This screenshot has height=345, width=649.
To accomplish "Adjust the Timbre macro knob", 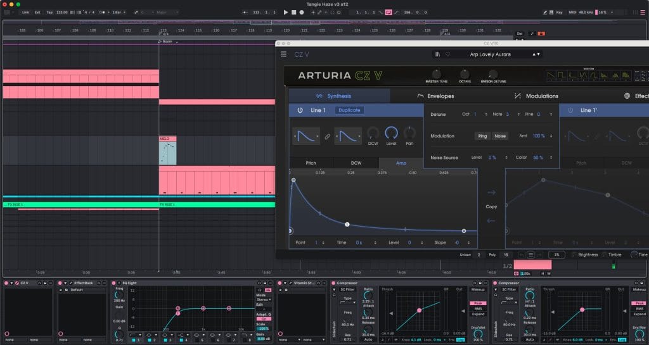I will point(604,254).
